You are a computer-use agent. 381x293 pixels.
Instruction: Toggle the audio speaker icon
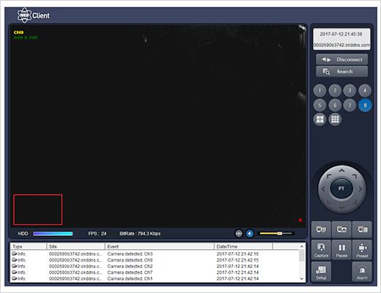[x=250, y=234]
